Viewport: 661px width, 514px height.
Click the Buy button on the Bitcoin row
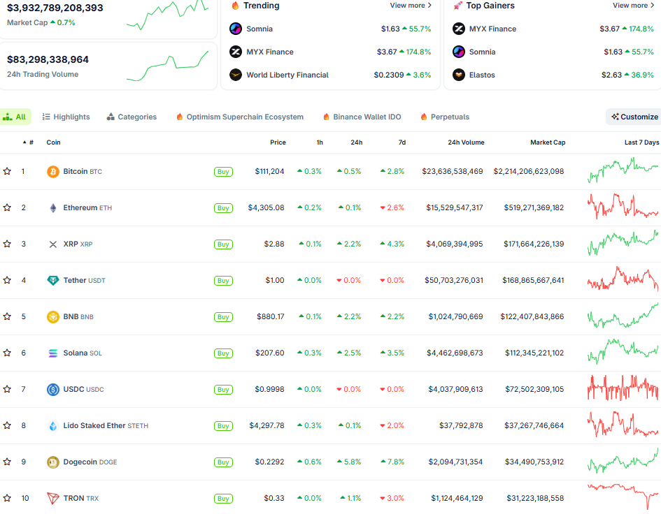(223, 171)
